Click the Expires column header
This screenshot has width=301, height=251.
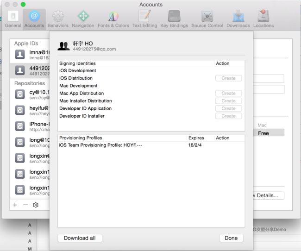201,138
